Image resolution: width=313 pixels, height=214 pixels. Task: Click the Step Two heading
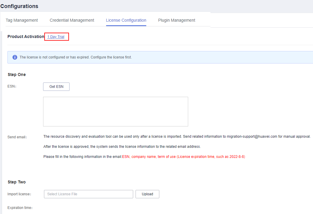point(17,182)
